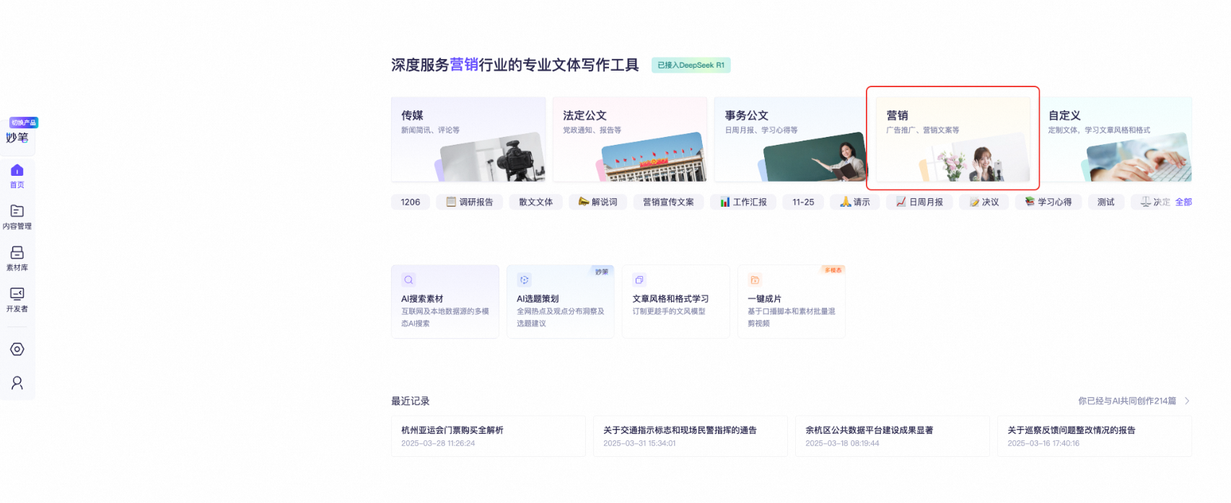This screenshot has height=503, width=1231.
Task: Choose the 学习心得 template tag
Action: point(1048,202)
